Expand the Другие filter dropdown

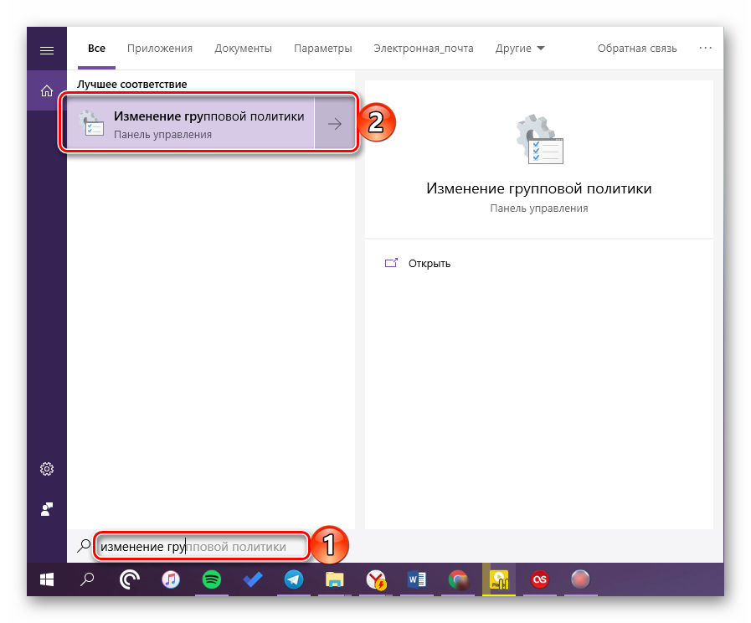(x=520, y=49)
